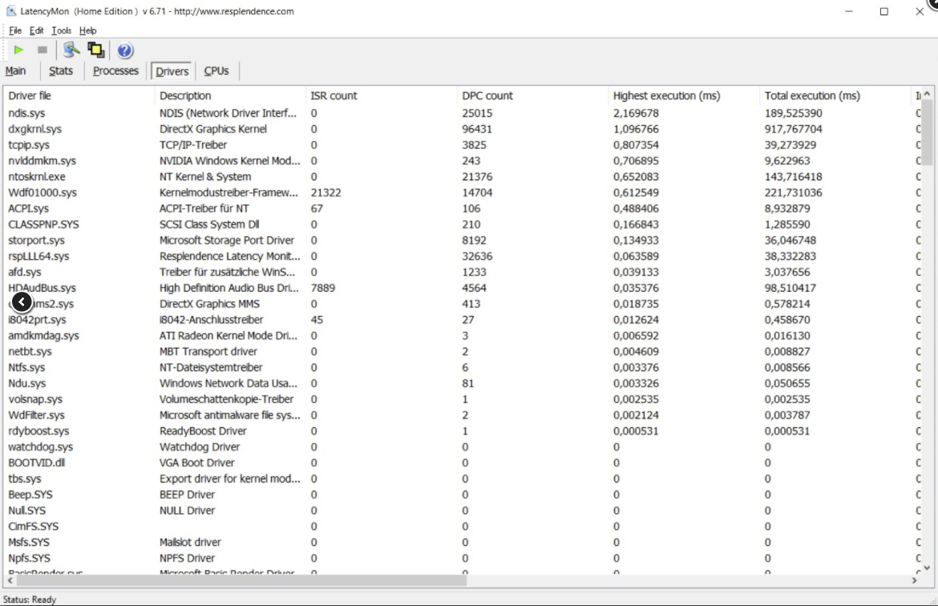Sort by Description column header

point(230,95)
